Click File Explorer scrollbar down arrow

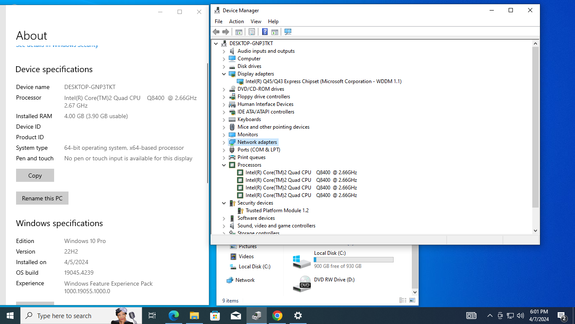[x=415, y=292]
